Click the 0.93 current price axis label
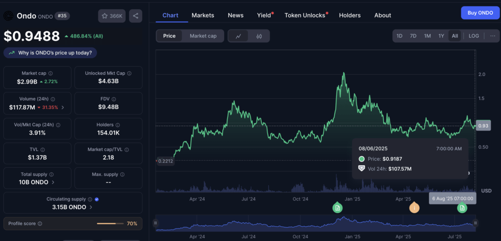This screenshot has width=501, height=241. pyautogui.click(x=483, y=126)
